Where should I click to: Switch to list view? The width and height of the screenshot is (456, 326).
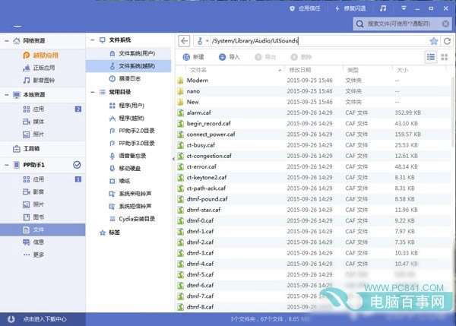(431, 57)
